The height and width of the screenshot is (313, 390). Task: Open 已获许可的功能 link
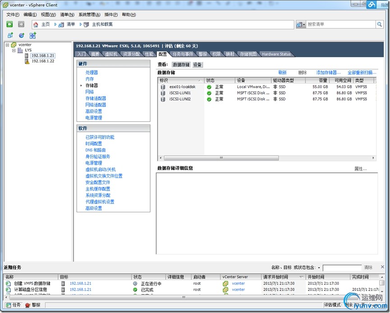tap(100, 137)
